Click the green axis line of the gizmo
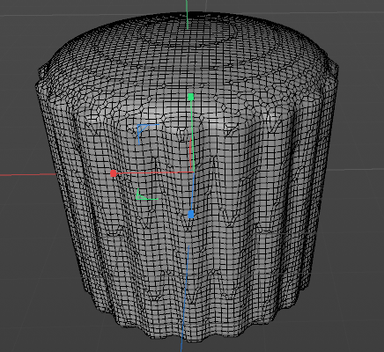 (x=192, y=135)
